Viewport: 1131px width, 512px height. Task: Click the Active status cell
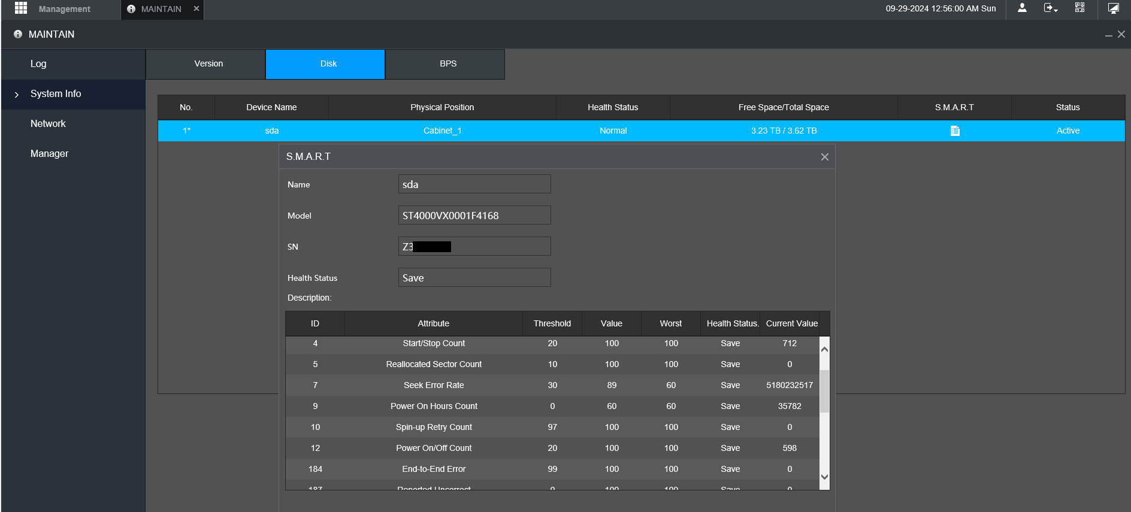[x=1068, y=131]
